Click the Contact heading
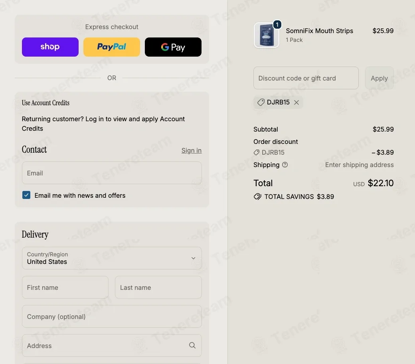The height and width of the screenshot is (364, 415). click(x=34, y=150)
